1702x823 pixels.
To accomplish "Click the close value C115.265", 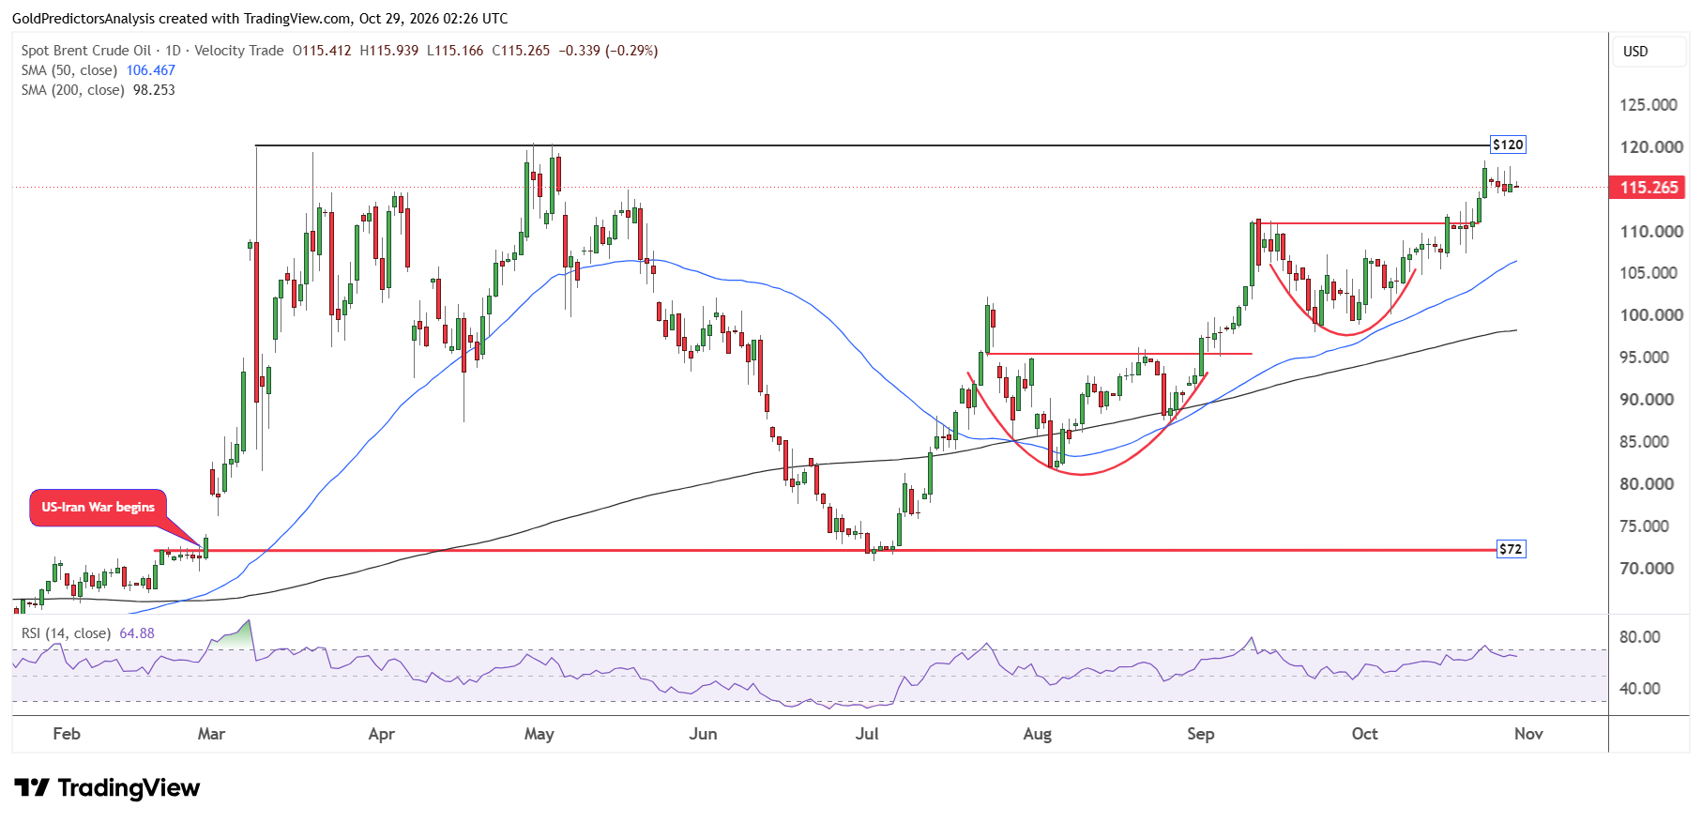I will [521, 51].
